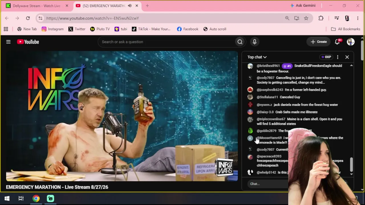
Task: Click username @kristihex8961 in chat
Action: pos(268,66)
